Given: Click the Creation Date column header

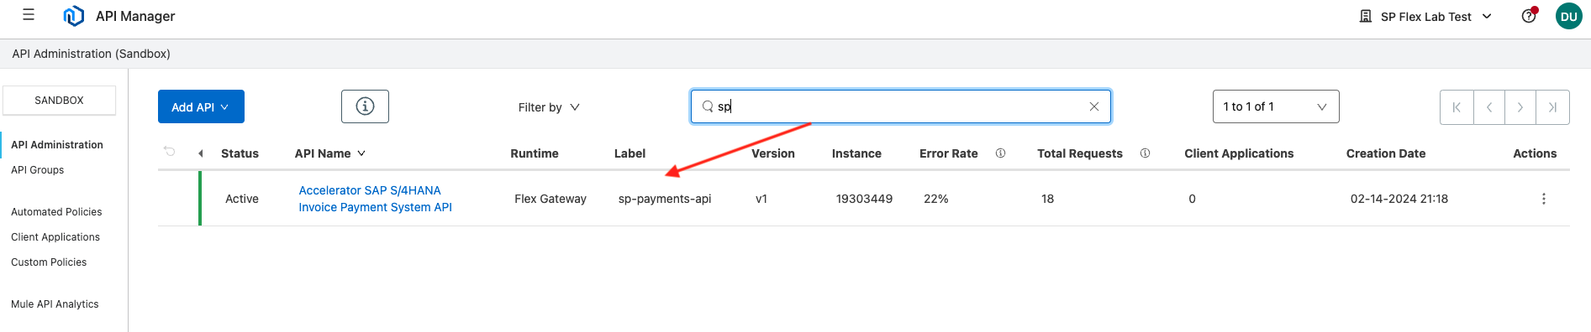Looking at the screenshot, I should pos(1386,153).
